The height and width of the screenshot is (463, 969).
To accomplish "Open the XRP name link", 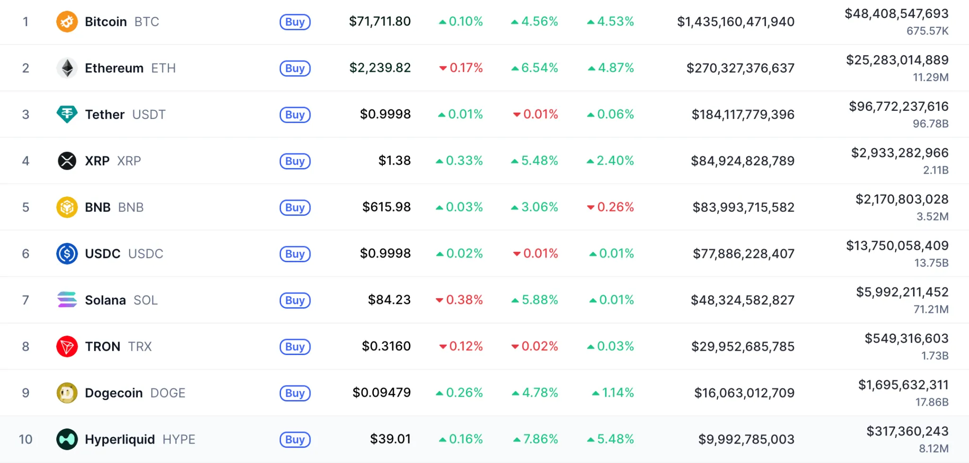I will (x=97, y=161).
